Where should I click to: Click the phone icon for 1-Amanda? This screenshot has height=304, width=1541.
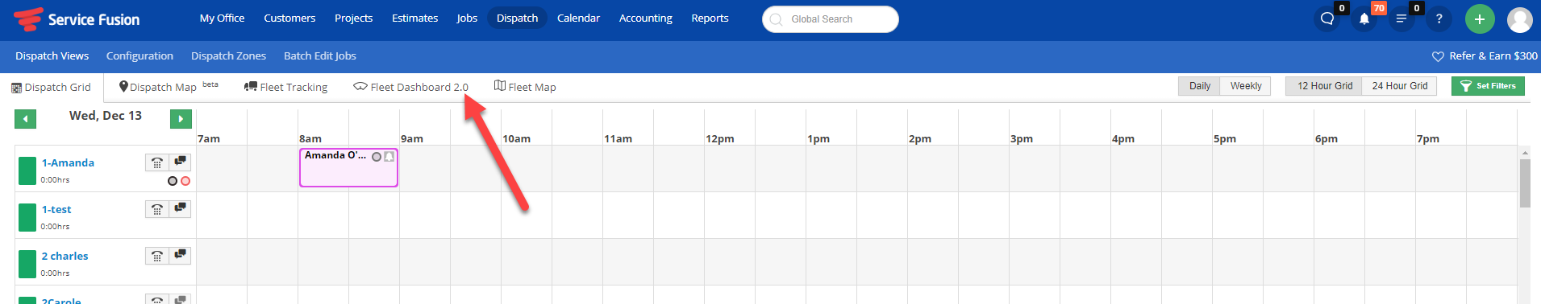157,162
